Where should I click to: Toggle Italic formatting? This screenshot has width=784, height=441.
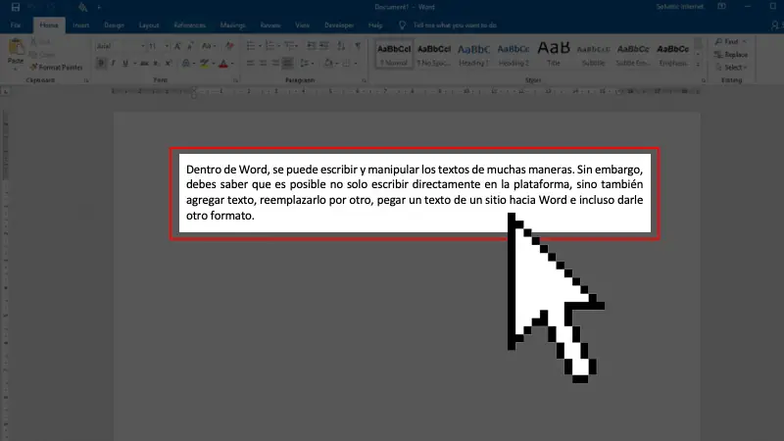pos(113,63)
